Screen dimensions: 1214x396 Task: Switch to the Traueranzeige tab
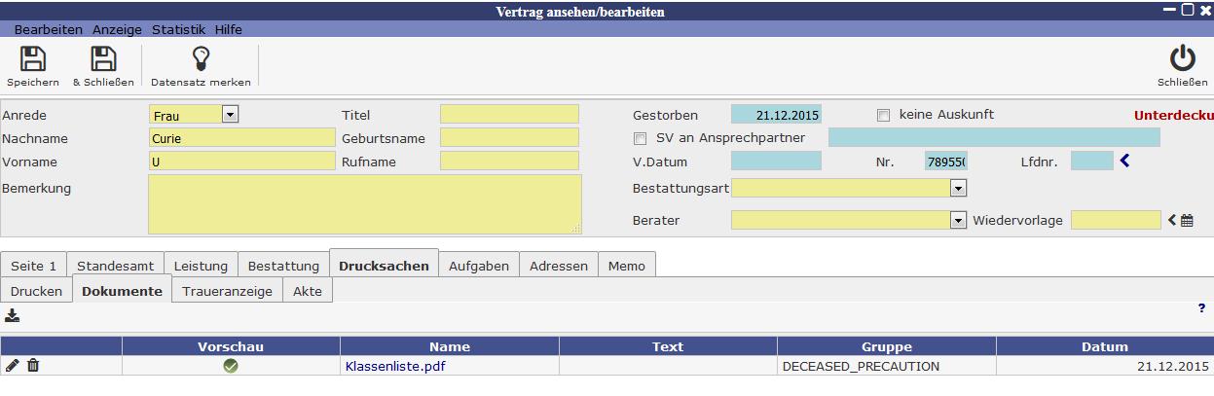pyautogui.click(x=228, y=291)
